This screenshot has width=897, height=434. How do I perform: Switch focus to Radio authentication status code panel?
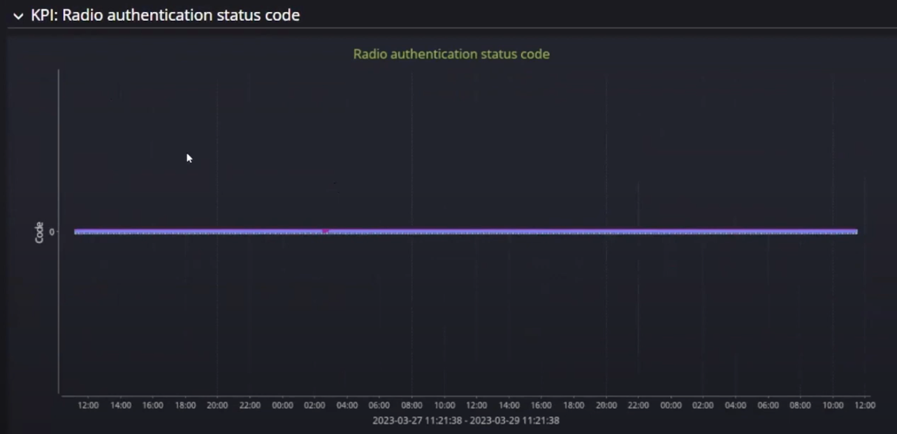[451, 54]
